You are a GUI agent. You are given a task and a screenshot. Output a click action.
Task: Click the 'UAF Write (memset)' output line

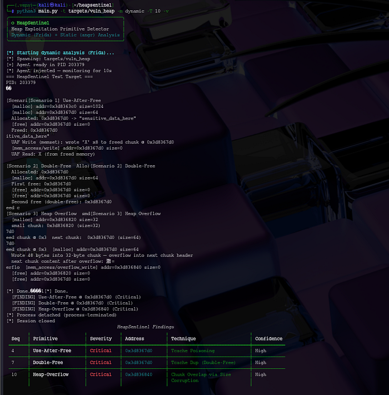pyautogui.click(x=92, y=142)
